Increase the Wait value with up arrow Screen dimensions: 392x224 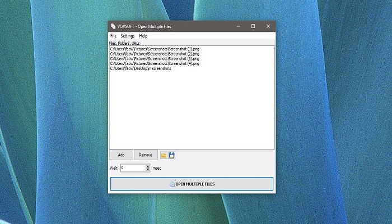148,166
